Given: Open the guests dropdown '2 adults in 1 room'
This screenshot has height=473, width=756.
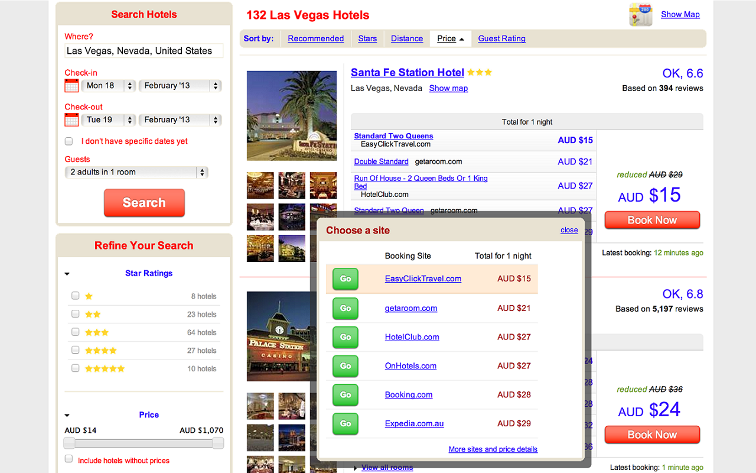Looking at the screenshot, I should [136, 173].
